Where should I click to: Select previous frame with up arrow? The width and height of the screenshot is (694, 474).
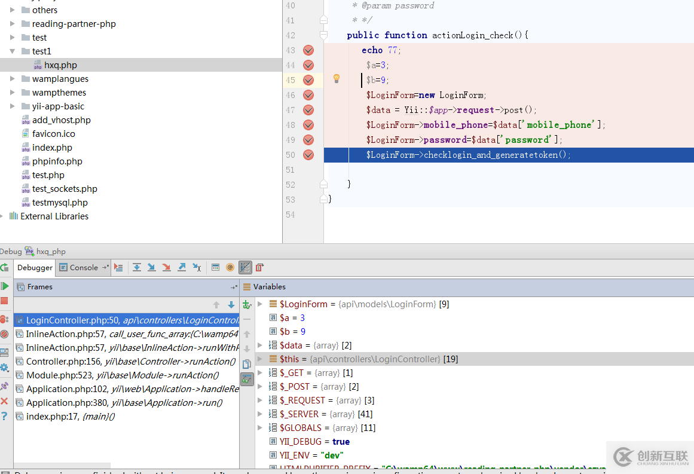pyautogui.click(x=216, y=305)
